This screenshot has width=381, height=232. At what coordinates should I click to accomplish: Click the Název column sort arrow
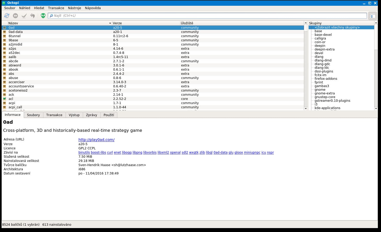point(110,23)
